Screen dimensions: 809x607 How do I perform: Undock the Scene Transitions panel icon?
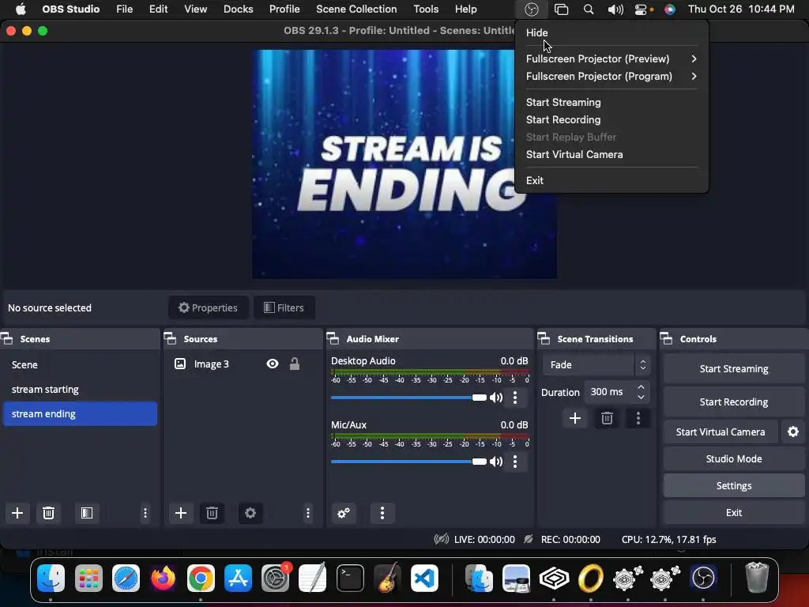click(x=544, y=338)
